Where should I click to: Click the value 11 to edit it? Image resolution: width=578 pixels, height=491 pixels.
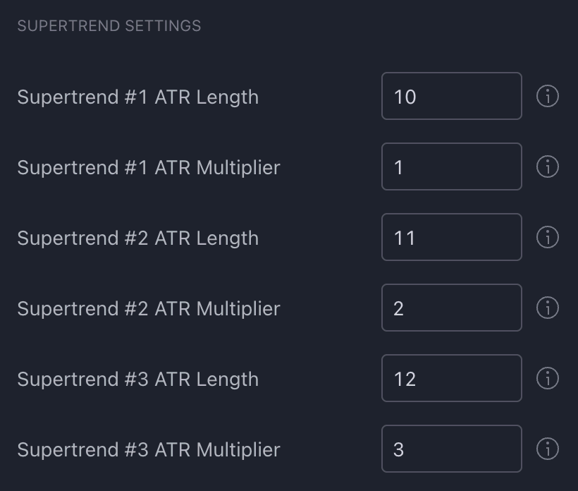click(x=404, y=238)
